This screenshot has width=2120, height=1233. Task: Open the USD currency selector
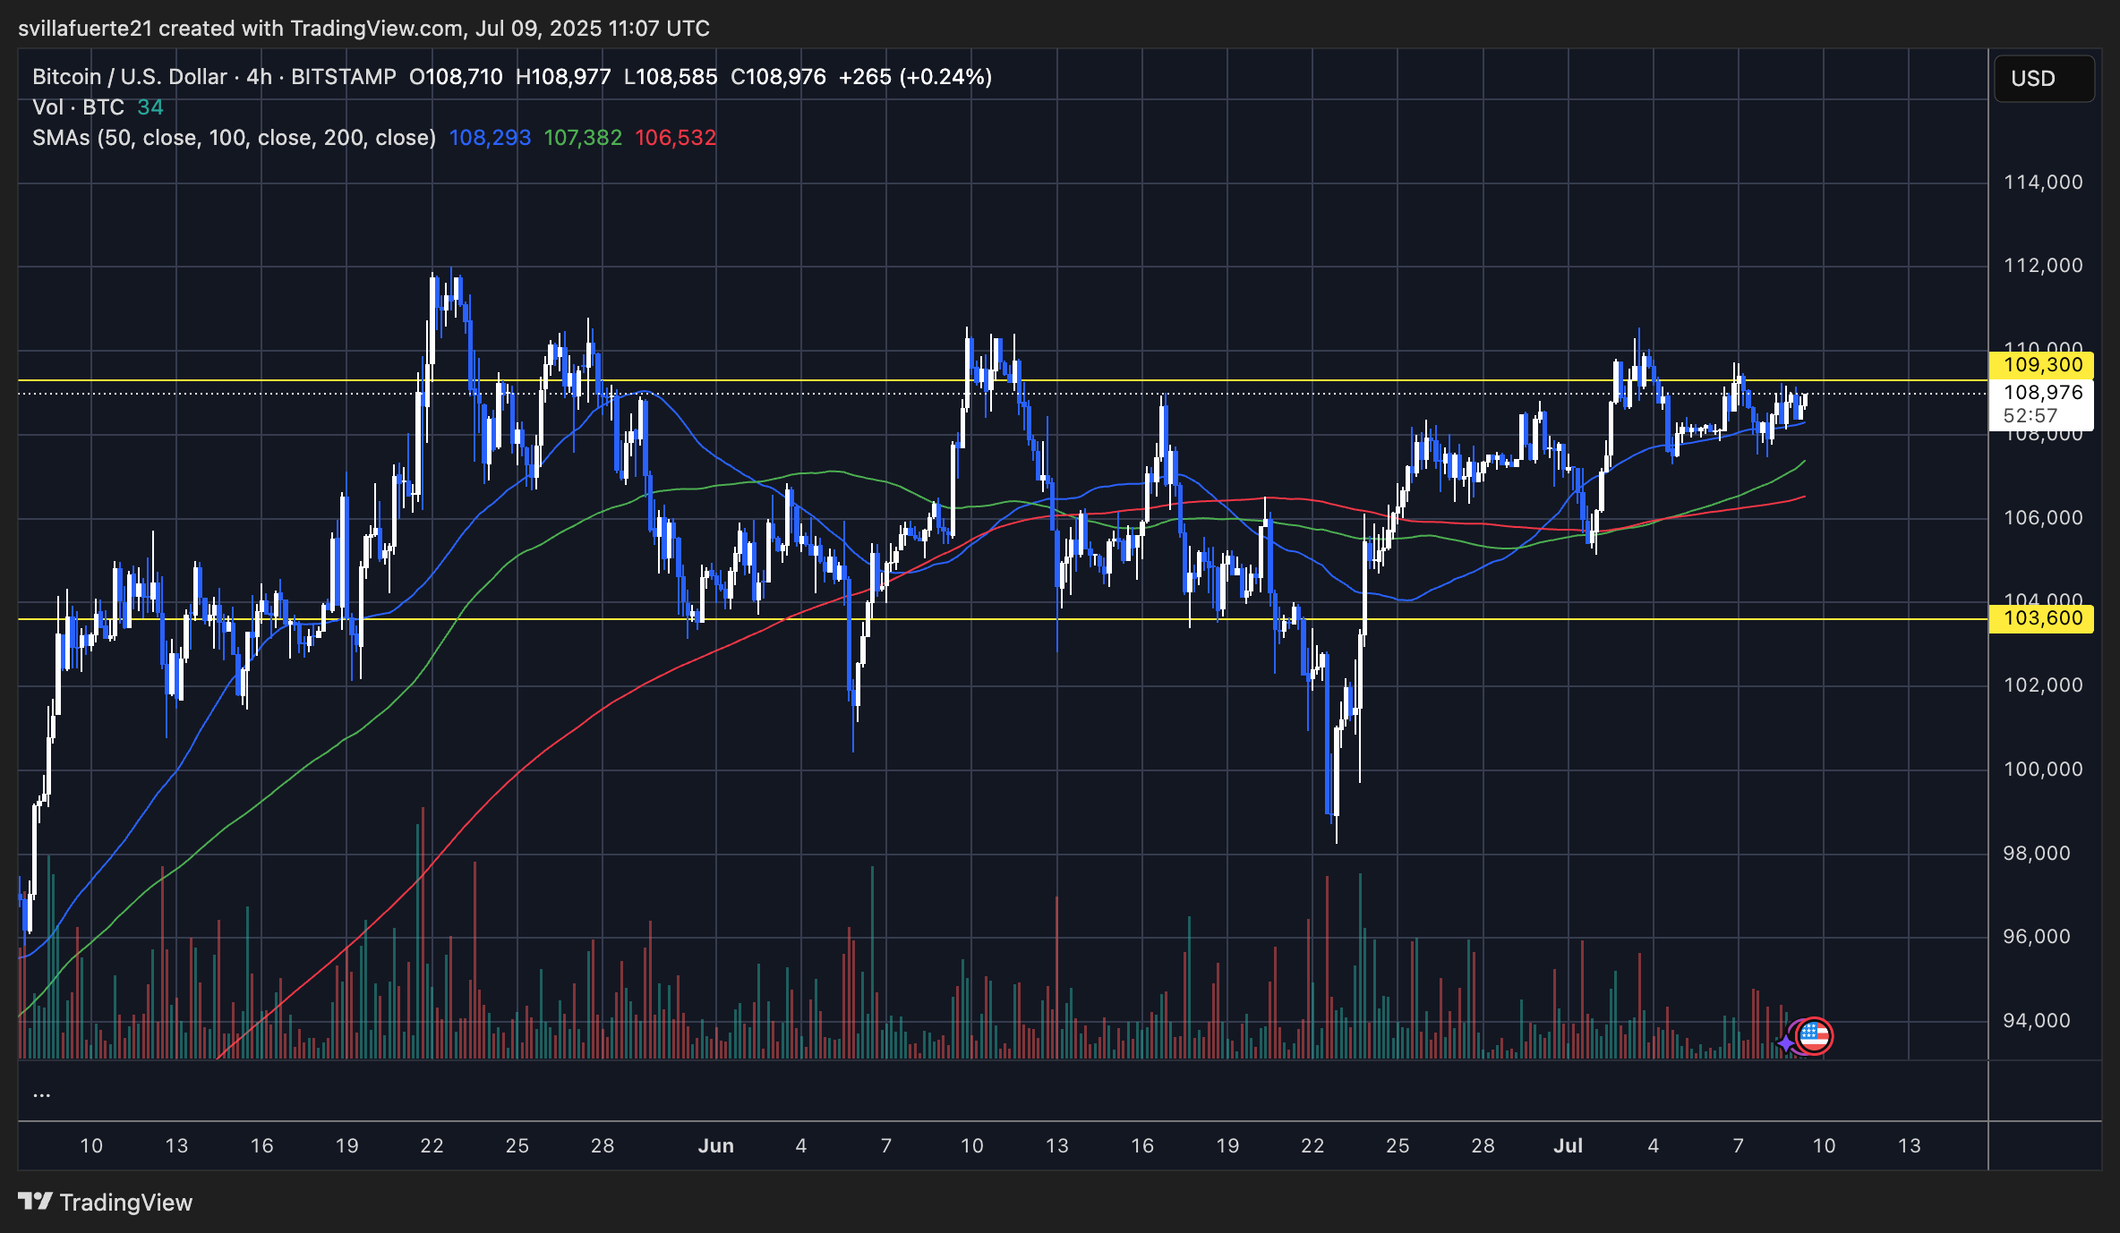pyautogui.click(x=2044, y=79)
